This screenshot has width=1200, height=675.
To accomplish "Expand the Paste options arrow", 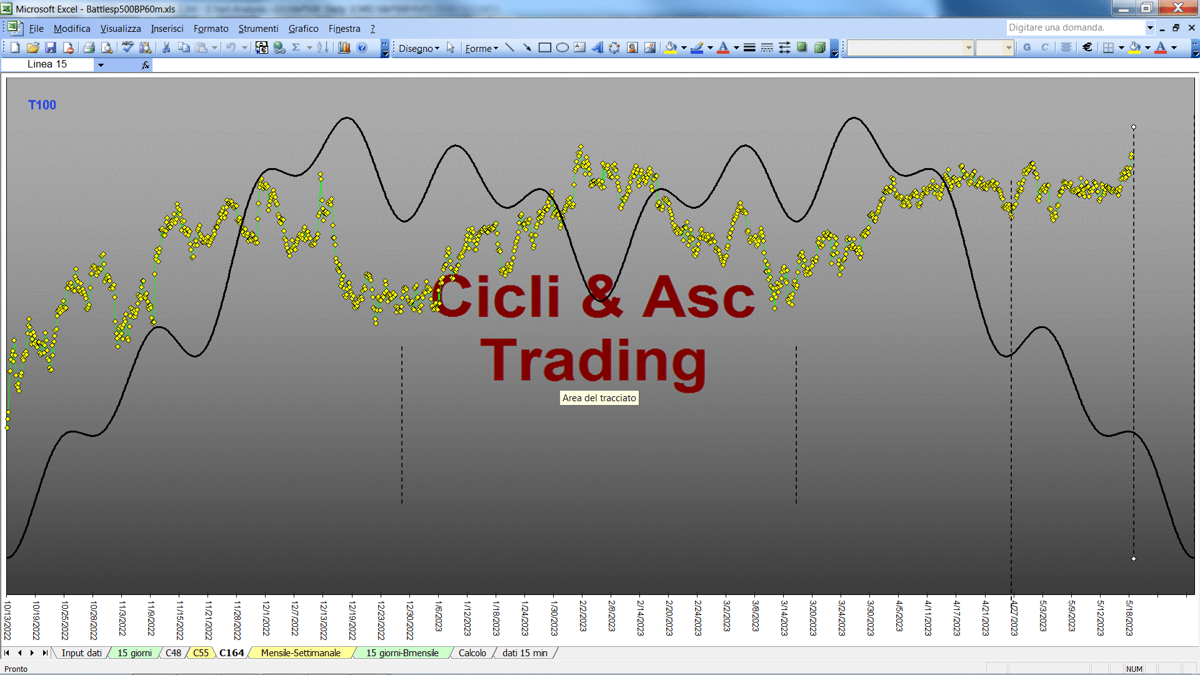I will (x=214, y=48).
